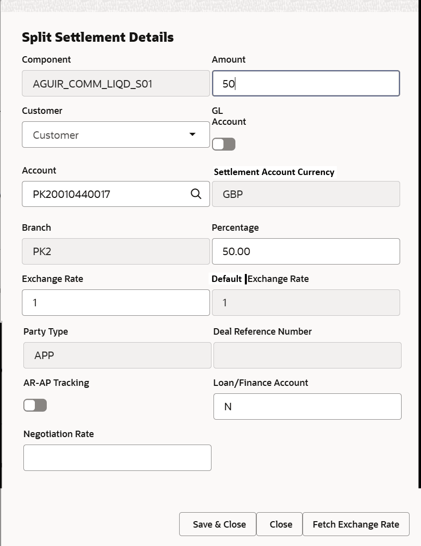The image size is (421, 546).
Task: Click into the Amount field showing 50
Action: [x=306, y=84]
